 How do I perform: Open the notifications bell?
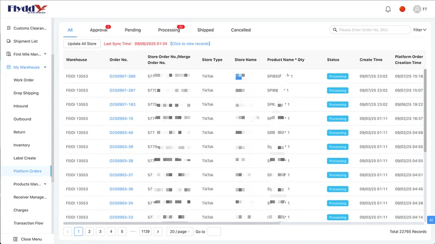pyautogui.click(x=388, y=9)
